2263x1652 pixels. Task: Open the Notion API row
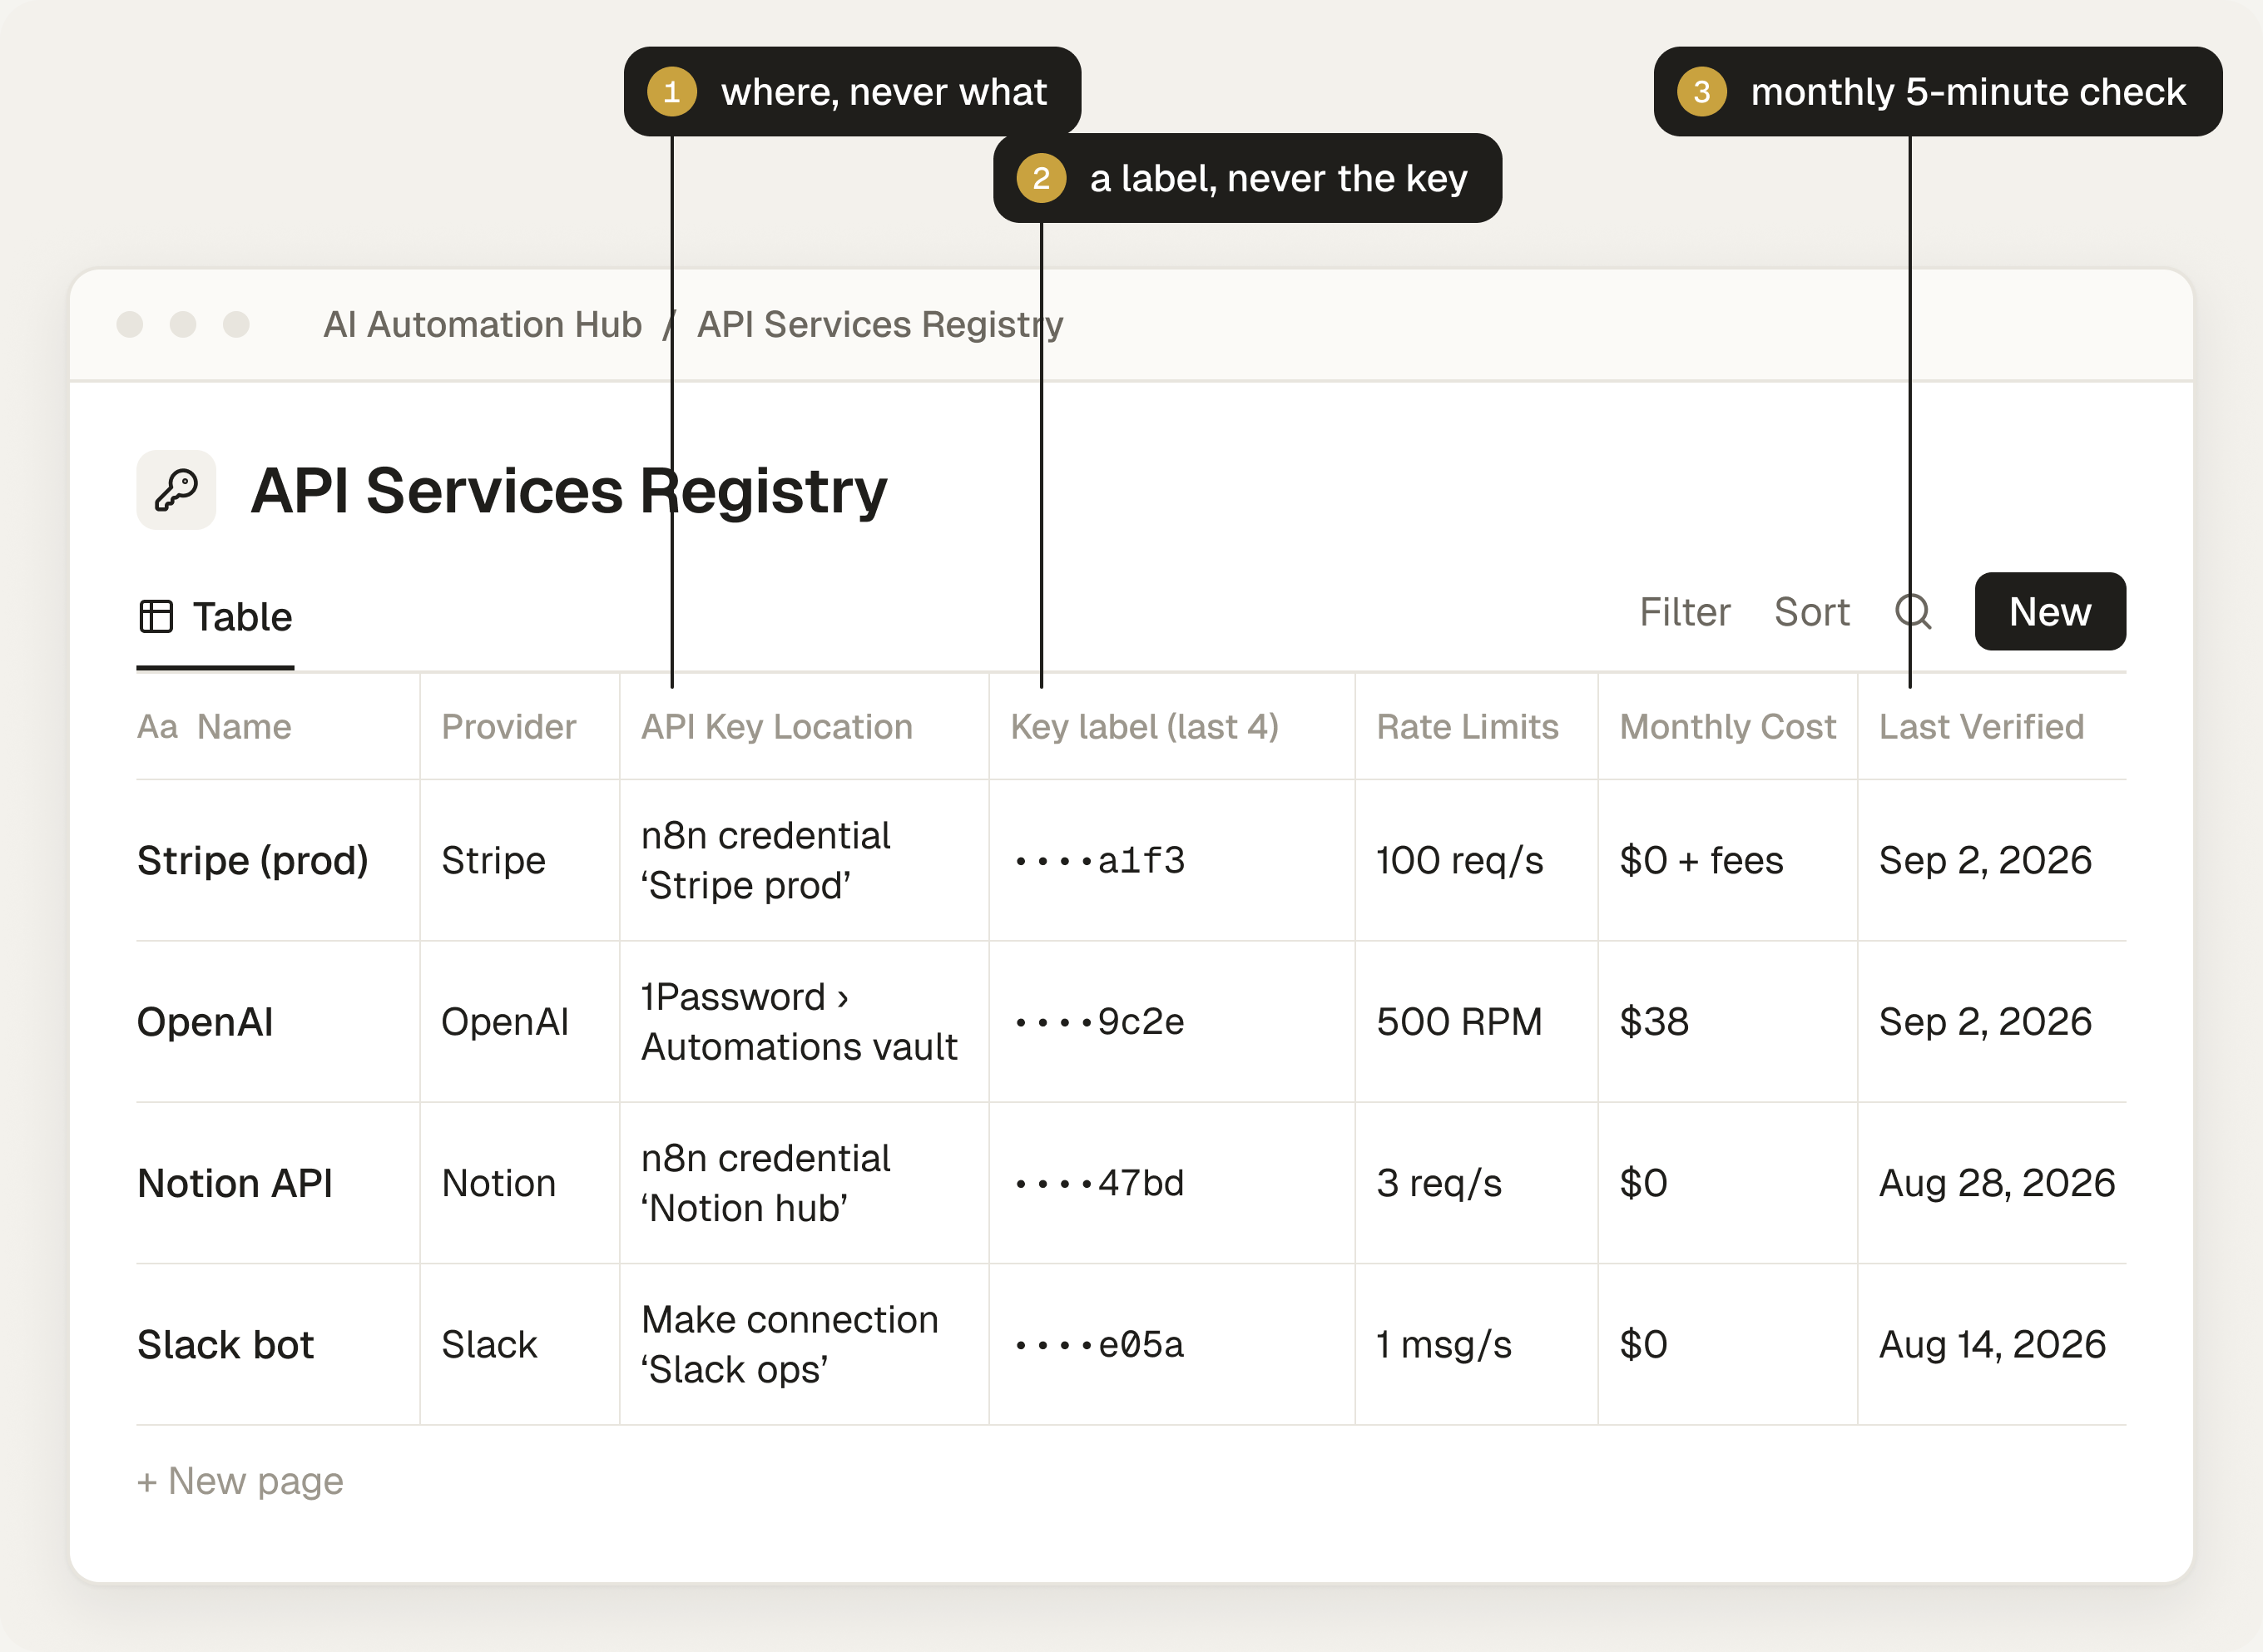235,1183
